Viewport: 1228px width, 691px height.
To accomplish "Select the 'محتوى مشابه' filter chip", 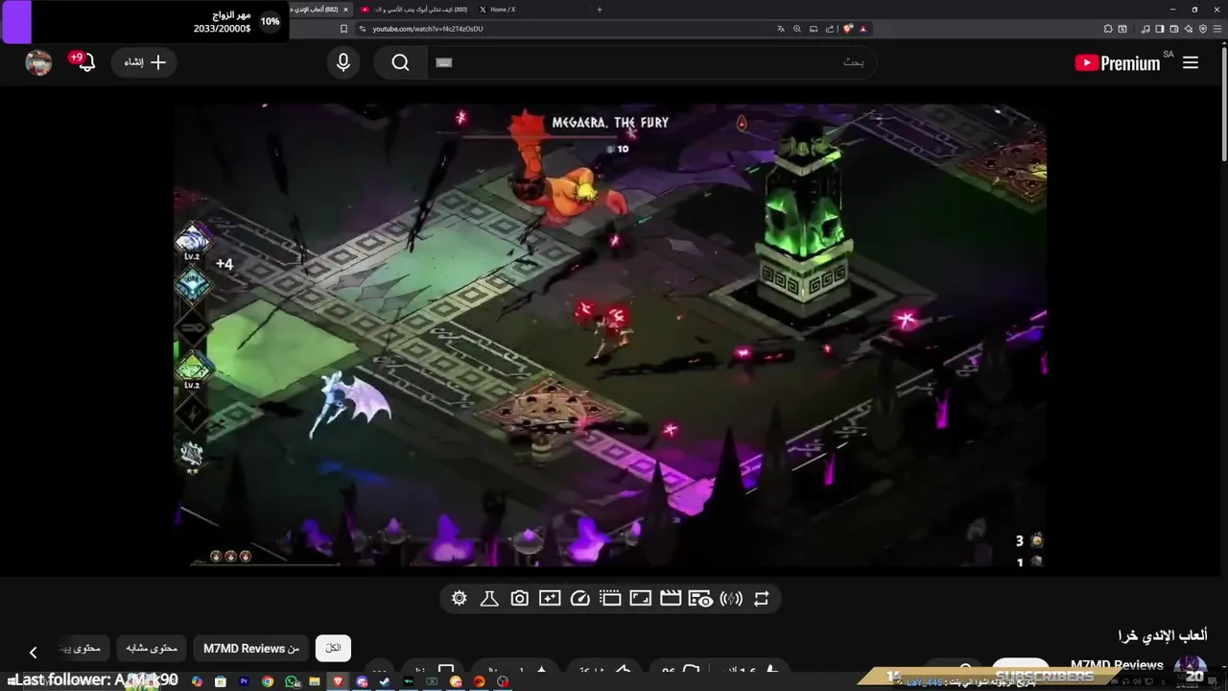I will click(152, 649).
